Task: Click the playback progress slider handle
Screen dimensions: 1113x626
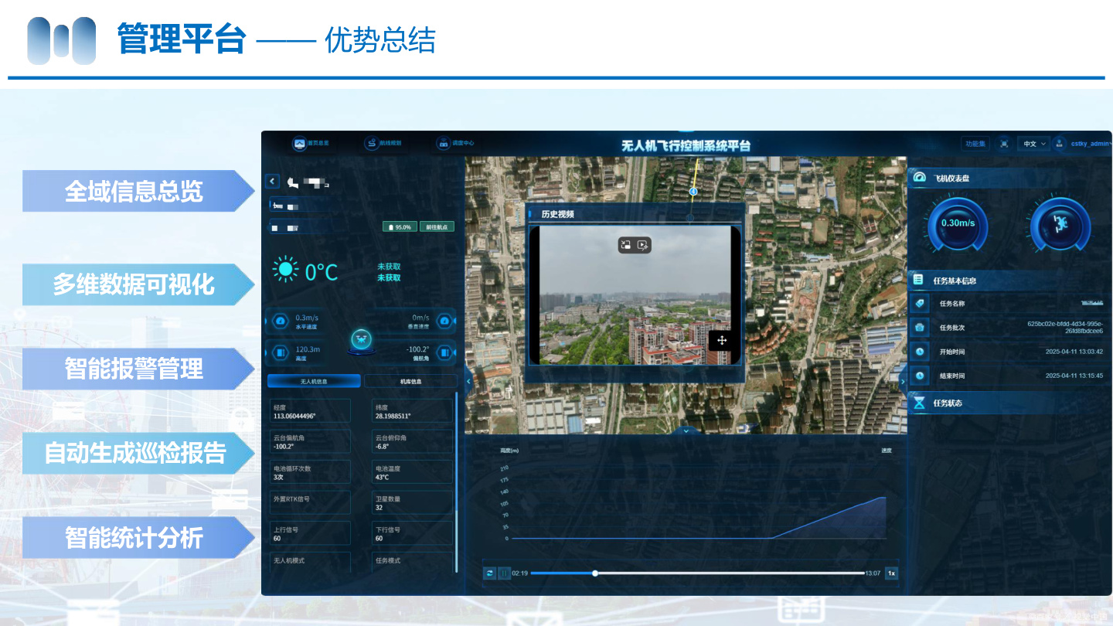Action: 595,573
